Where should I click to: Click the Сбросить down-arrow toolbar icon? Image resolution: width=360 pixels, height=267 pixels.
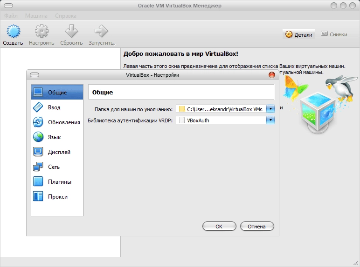(71, 31)
